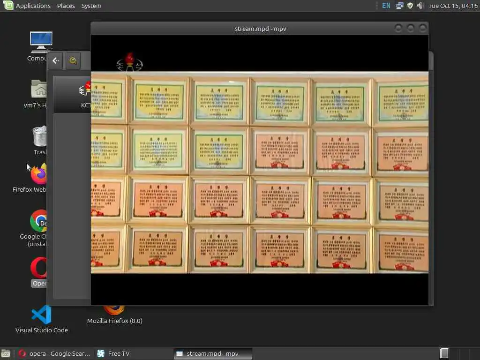Open the Applications menu
The image size is (480, 360).
point(33,6)
